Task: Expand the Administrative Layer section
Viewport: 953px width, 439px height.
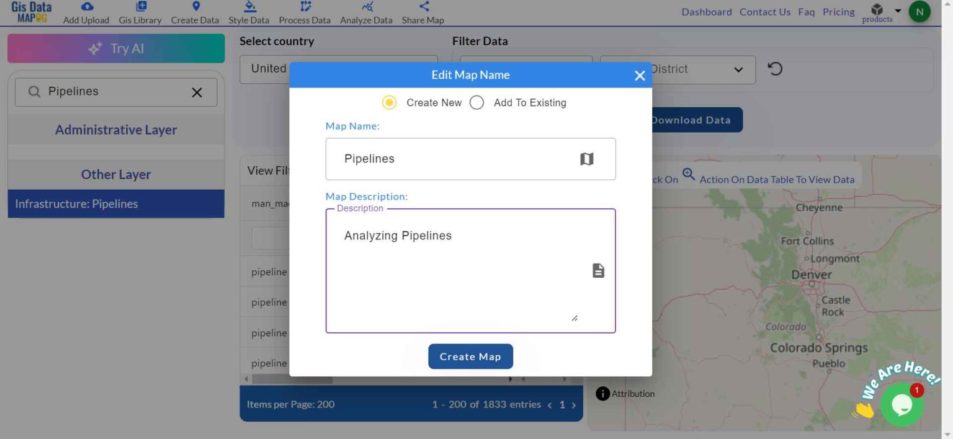Action: click(116, 130)
